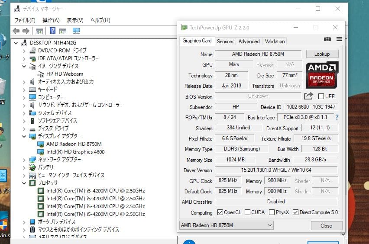Select the last Intel Core i5-4200M processor entry

click(x=96, y=214)
